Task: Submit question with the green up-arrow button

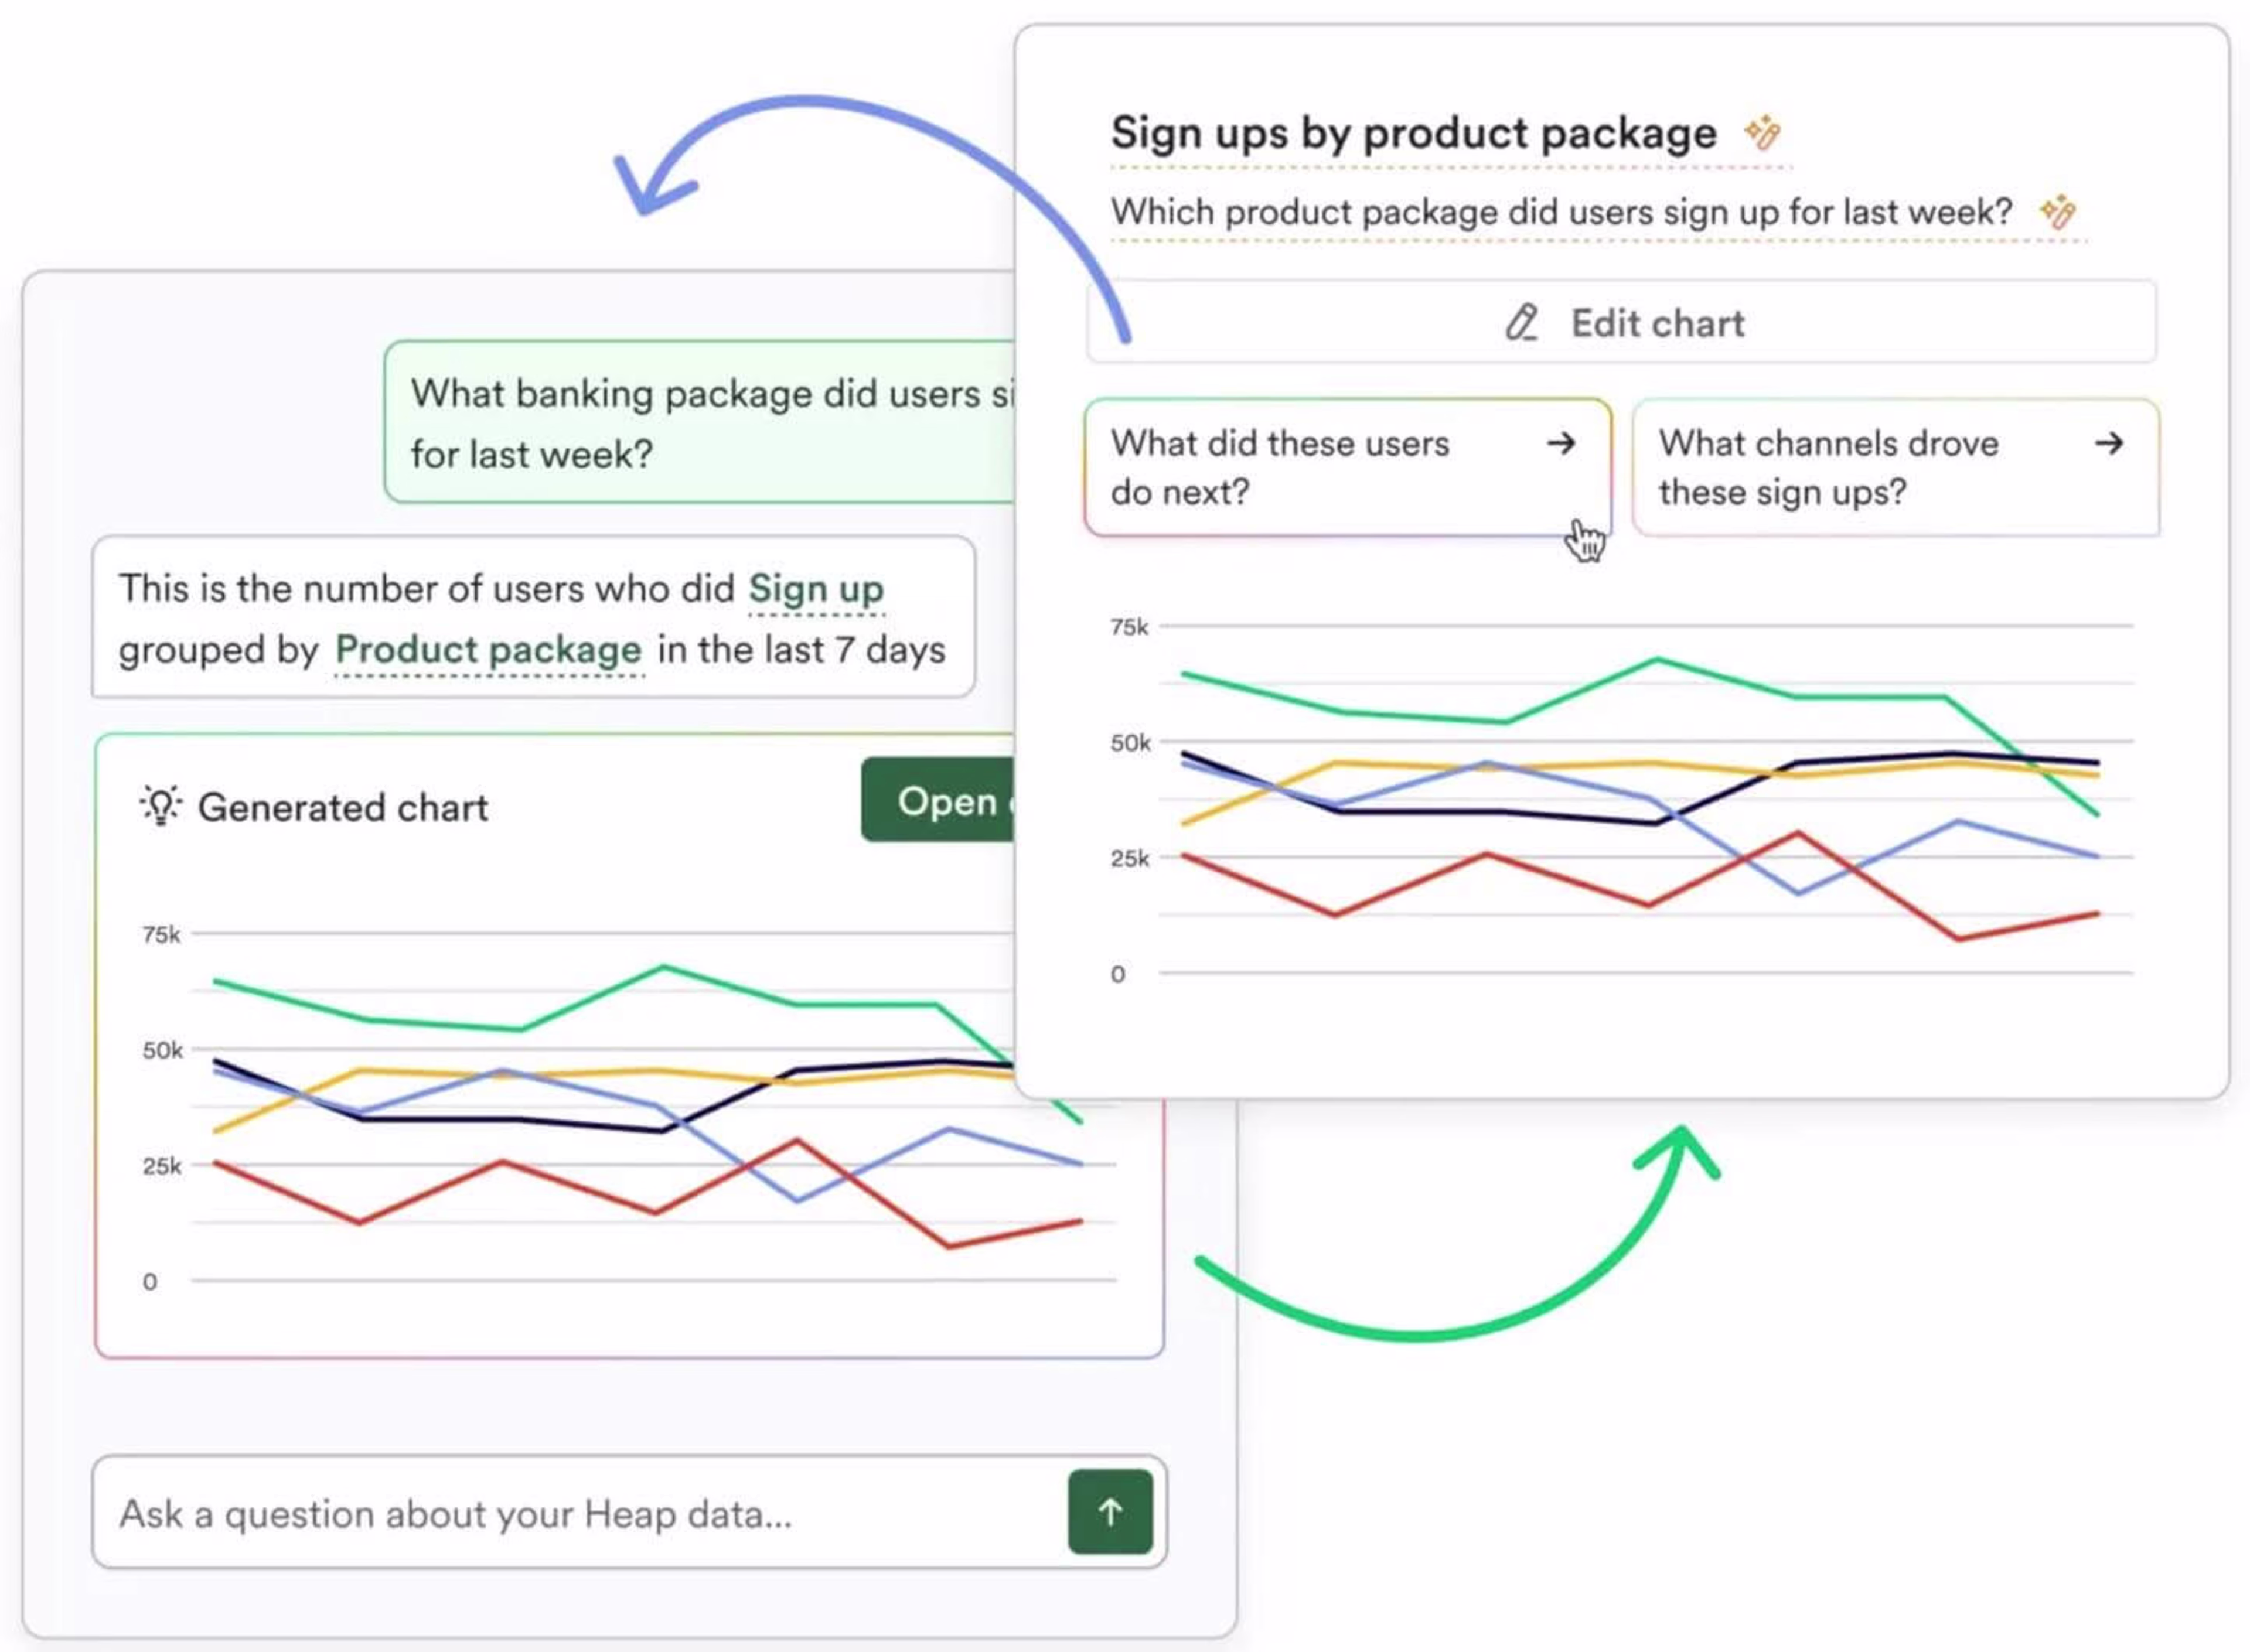Action: coord(1110,1512)
